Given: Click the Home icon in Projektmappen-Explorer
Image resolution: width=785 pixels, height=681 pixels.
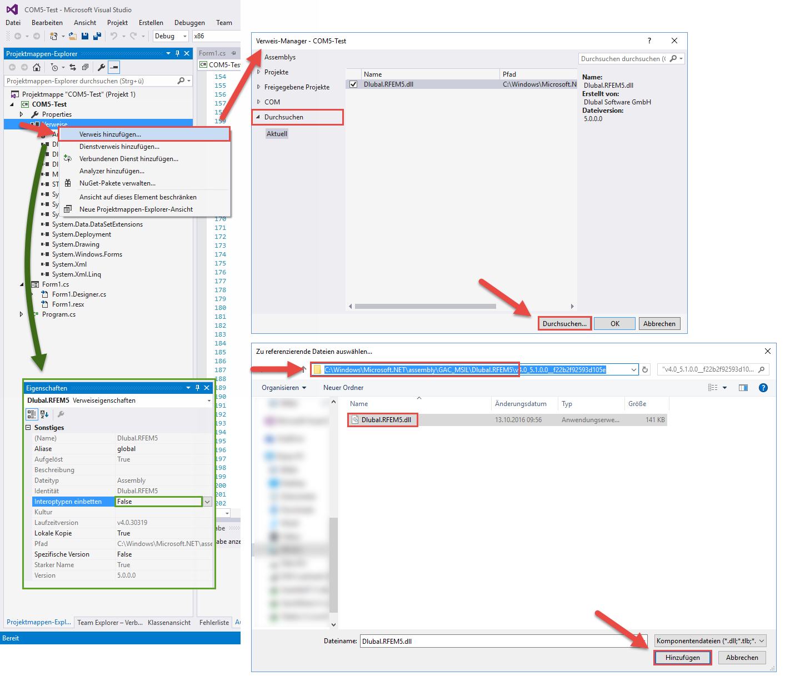Looking at the screenshot, I should tap(37, 67).
